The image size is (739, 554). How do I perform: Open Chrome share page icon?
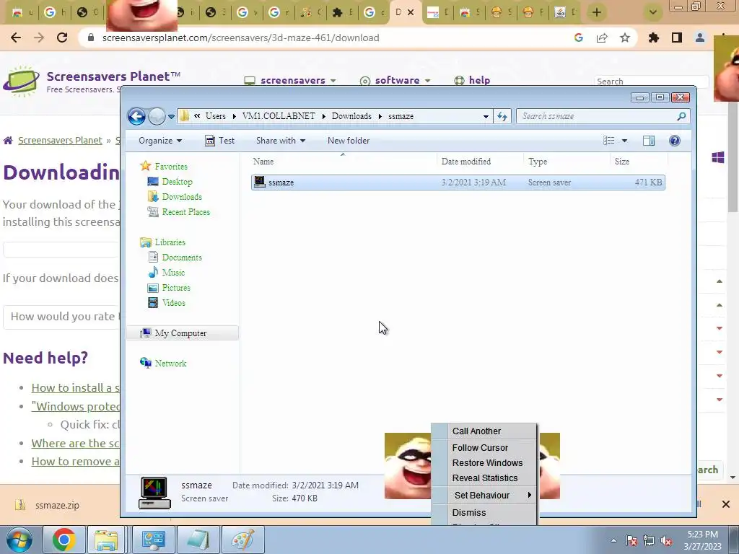coord(602,38)
